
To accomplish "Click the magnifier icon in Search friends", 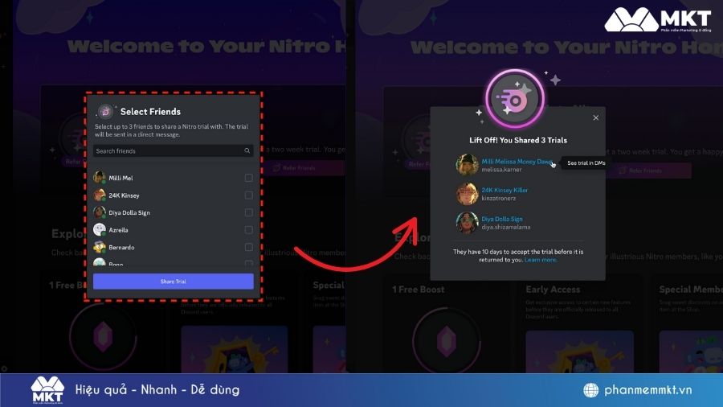I will point(247,151).
